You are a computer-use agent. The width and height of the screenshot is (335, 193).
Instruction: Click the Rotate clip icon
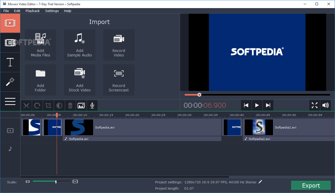(37, 105)
